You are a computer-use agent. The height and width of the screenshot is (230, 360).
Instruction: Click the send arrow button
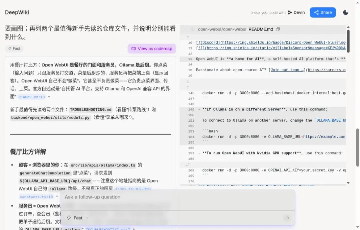(x=287, y=218)
